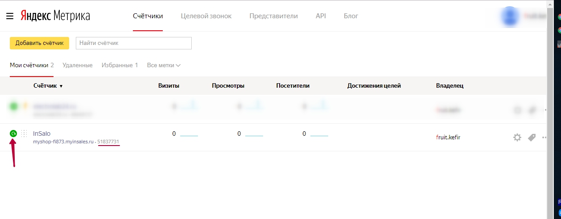The width and height of the screenshot is (561, 219).
Task: Click owner name fruit.kefir
Action: pos(448,137)
